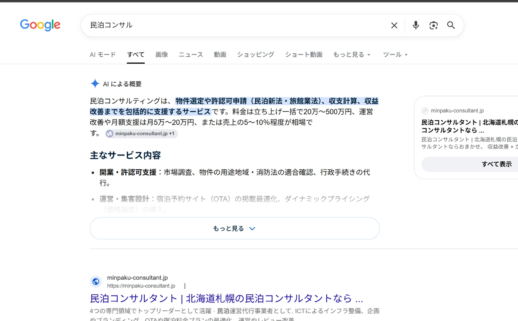Click the AI overview sparkle icon
The width and height of the screenshot is (518, 321).
coord(95,84)
